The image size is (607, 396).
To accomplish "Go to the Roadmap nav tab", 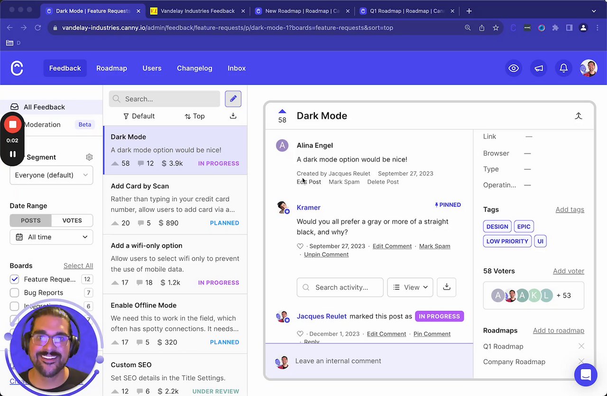I will pyautogui.click(x=111, y=68).
